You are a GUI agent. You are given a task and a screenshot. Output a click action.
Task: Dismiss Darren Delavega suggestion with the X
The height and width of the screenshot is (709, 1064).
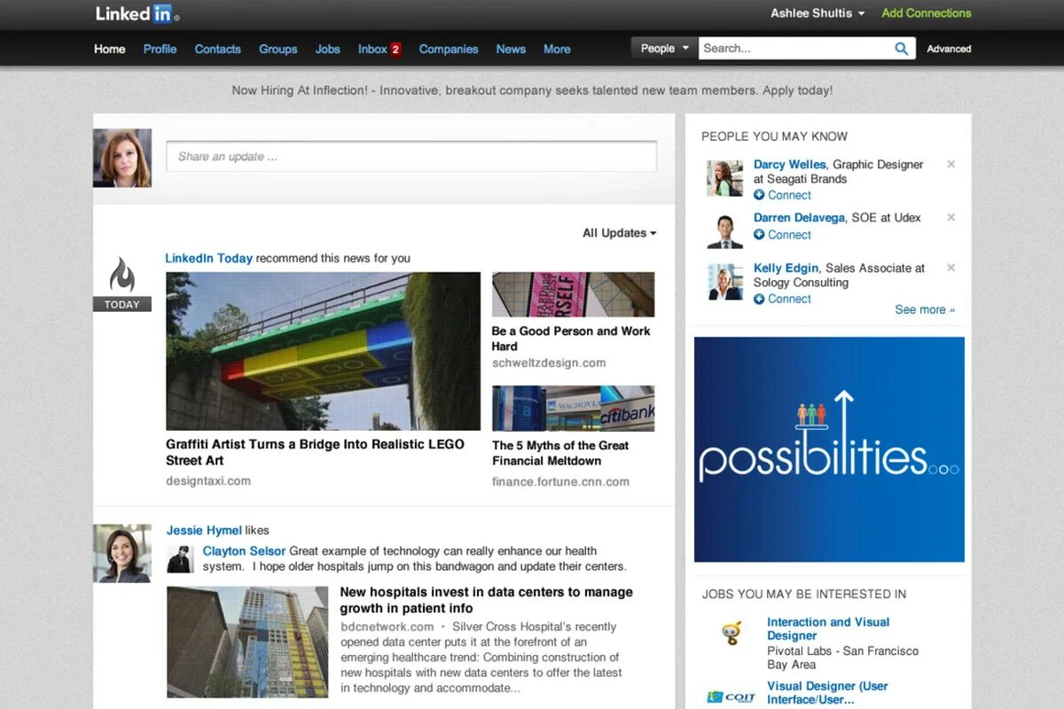[x=951, y=217]
